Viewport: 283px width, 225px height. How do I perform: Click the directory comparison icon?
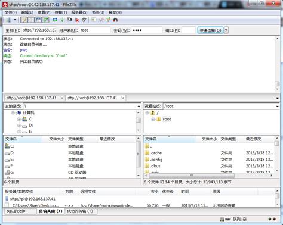pos(101,20)
